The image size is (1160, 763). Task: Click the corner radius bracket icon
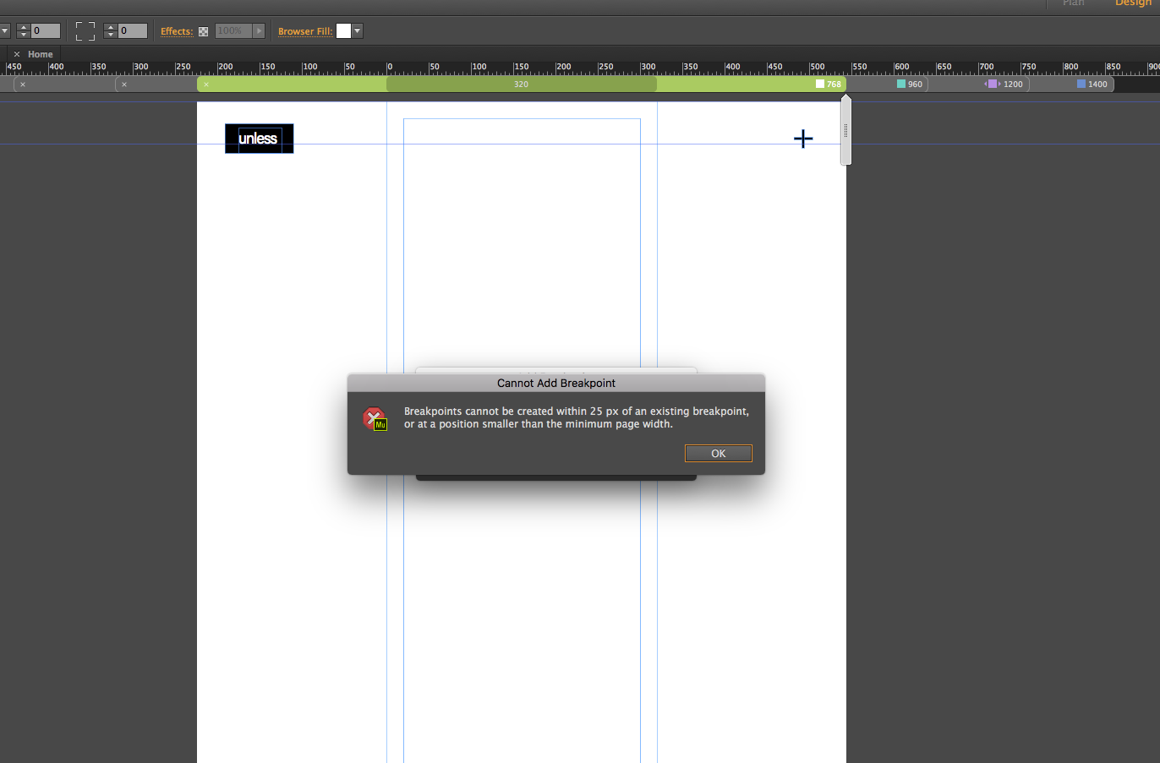[x=85, y=31]
